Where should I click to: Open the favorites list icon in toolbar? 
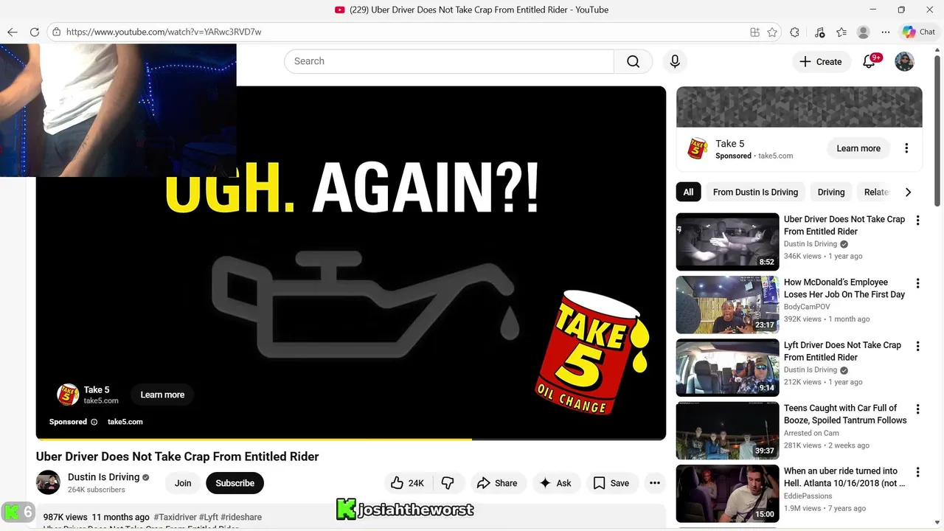click(841, 32)
